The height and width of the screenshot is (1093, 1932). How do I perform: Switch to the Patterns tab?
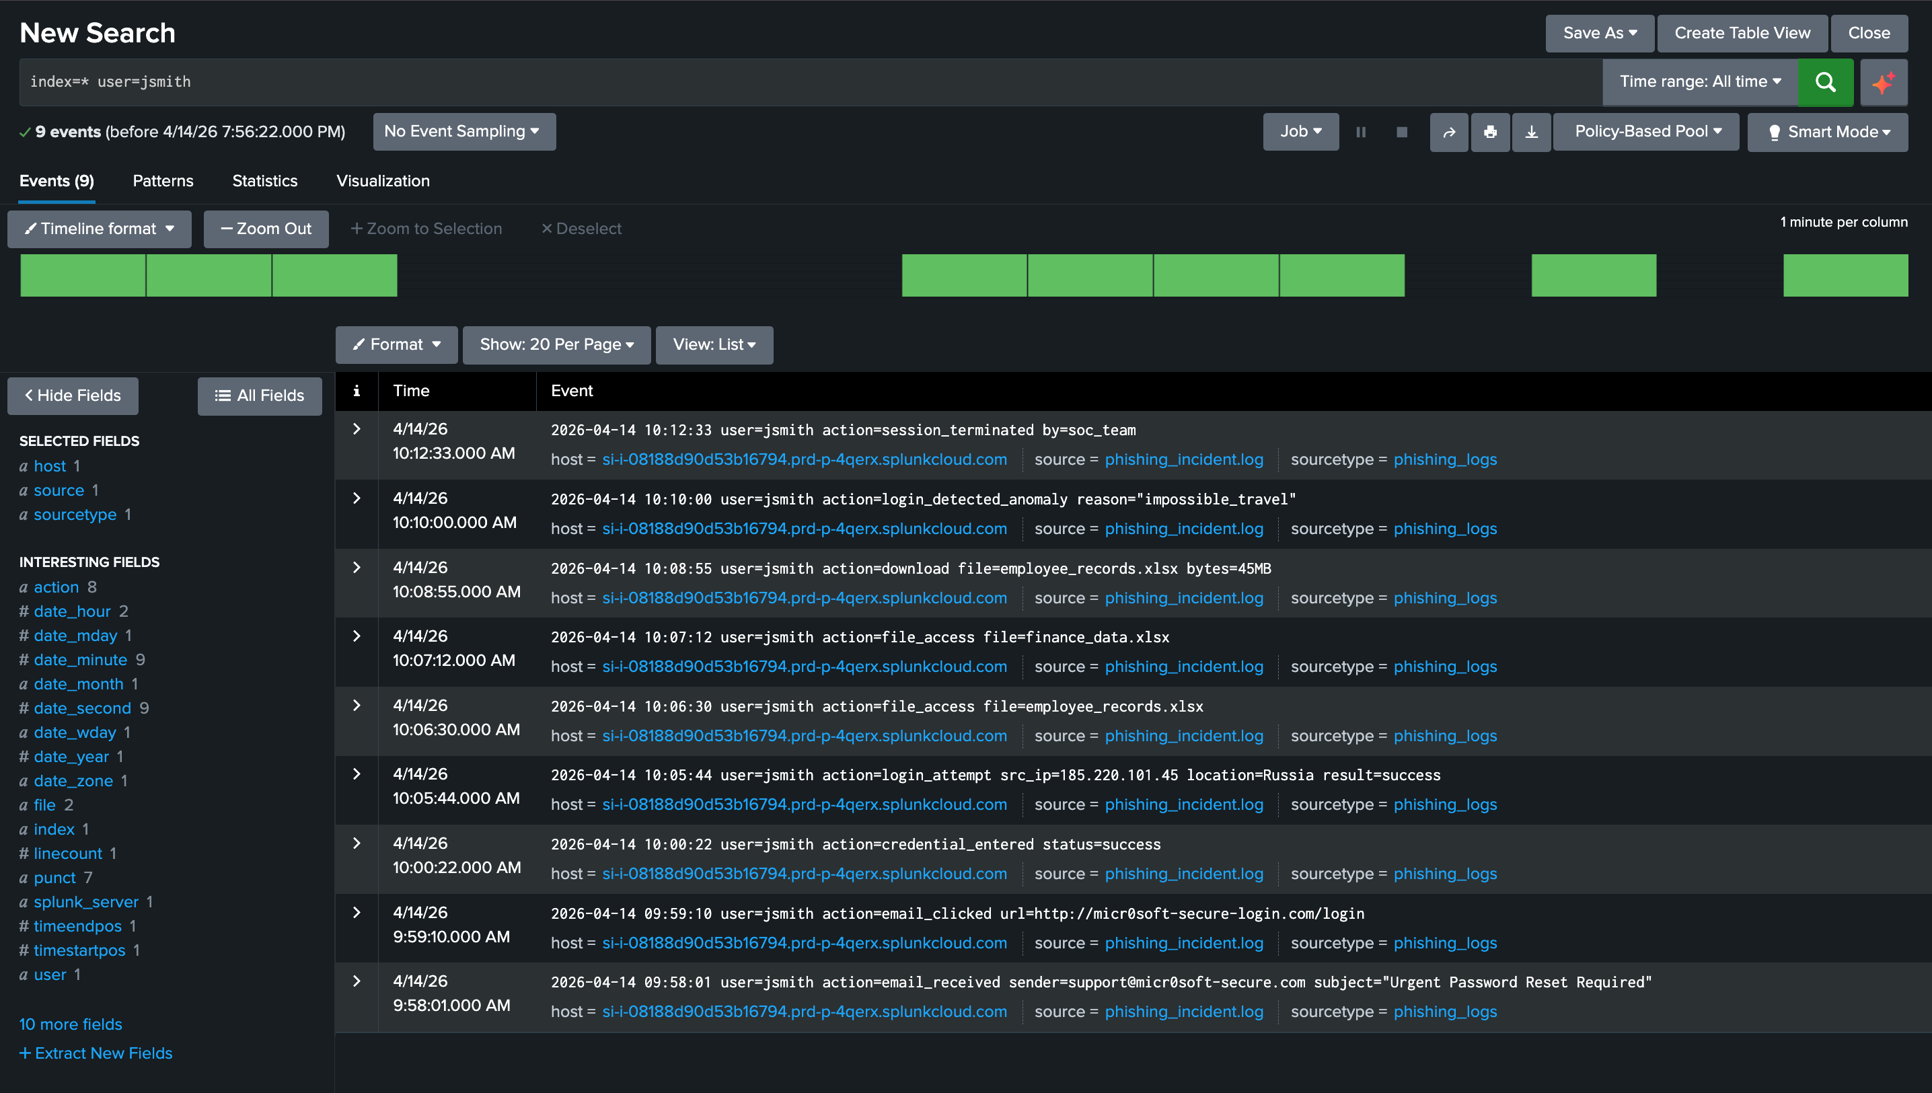tap(163, 181)
